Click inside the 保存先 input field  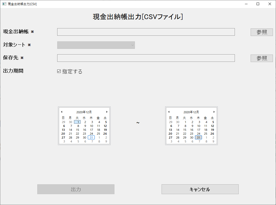tap(146, 58)
